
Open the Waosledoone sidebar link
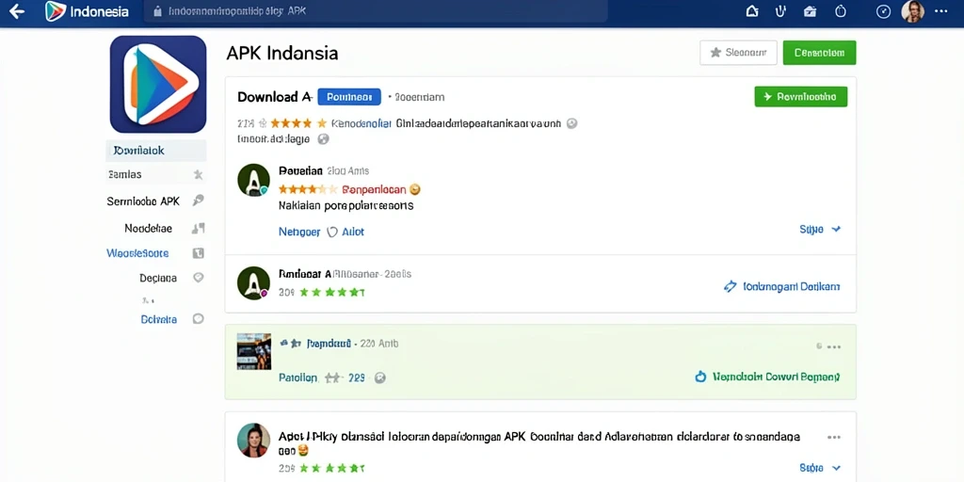[137, 253]
